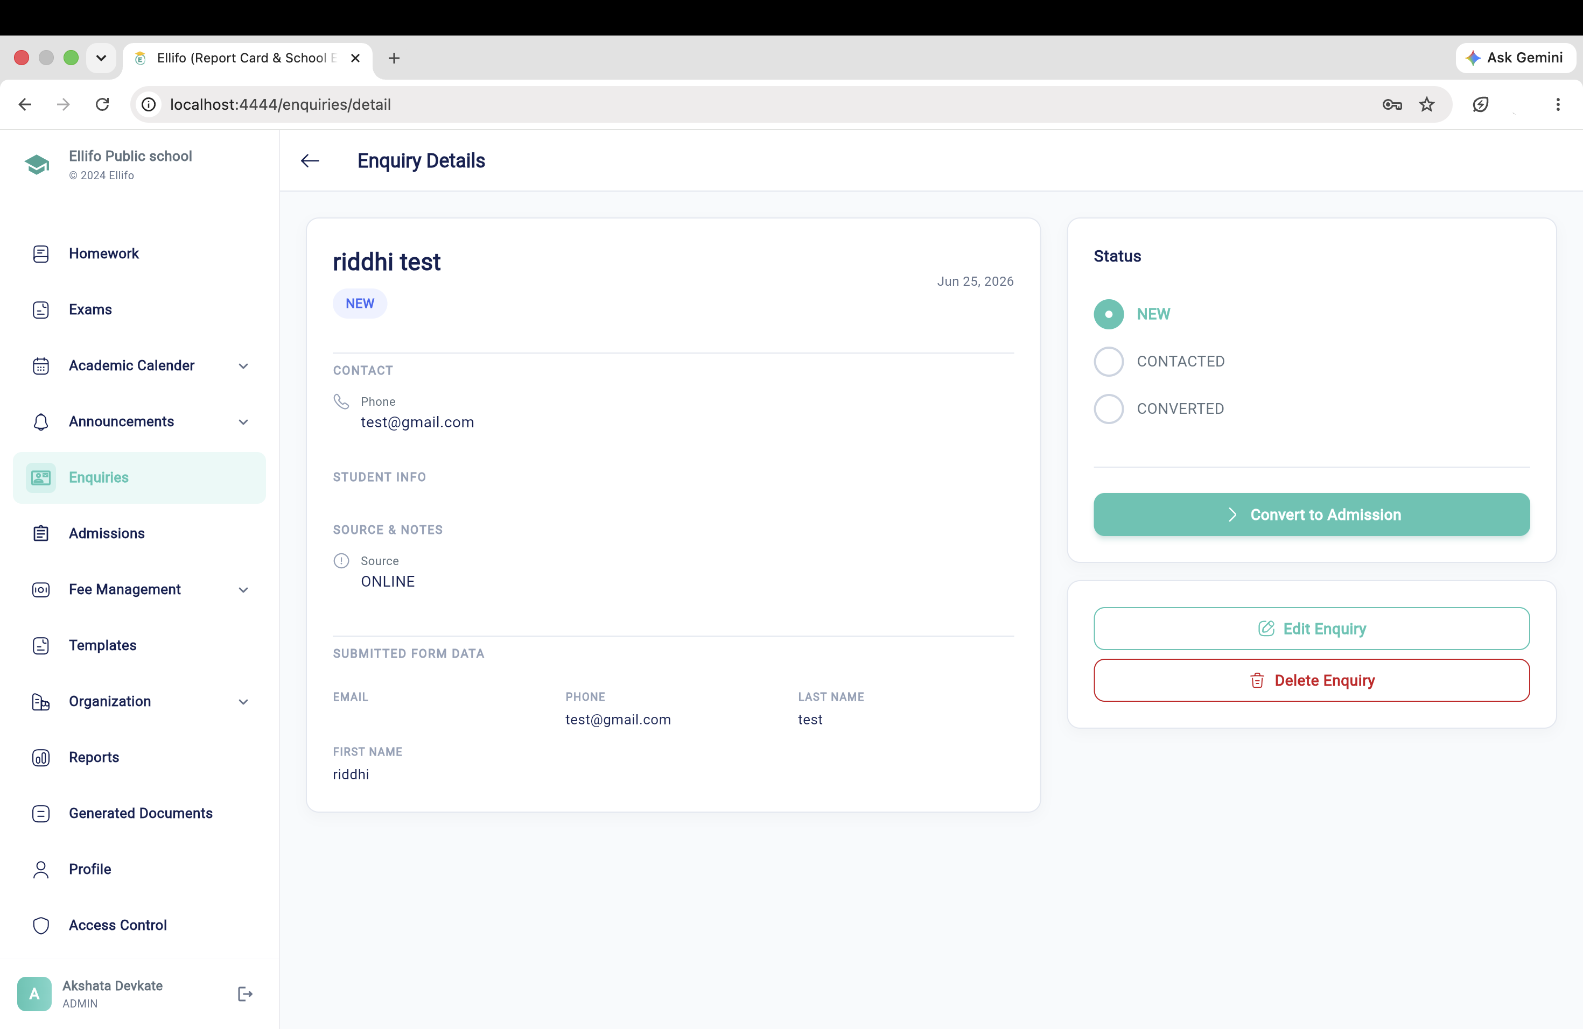Image resolution: width=1583 pixels, height=1029 pixels.
Task: Click the user avatar letter A
Action: (x=34, y=994)
